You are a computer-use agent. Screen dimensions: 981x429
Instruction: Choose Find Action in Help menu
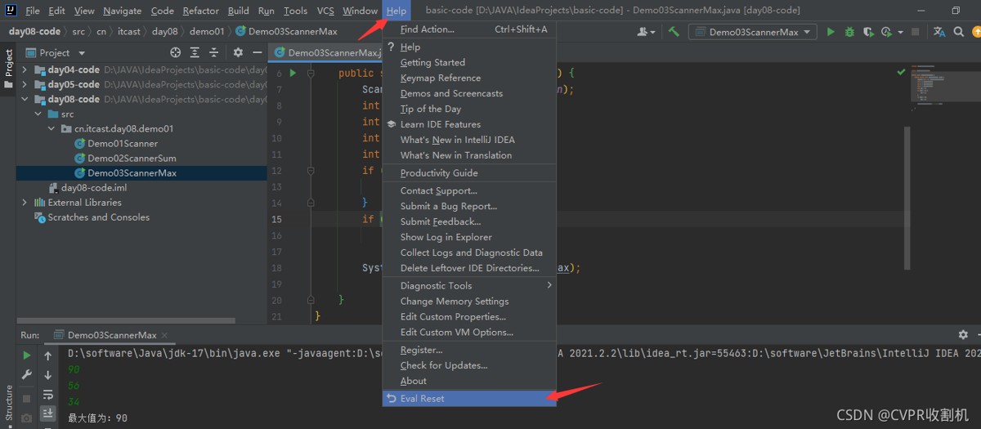click(x=469, y=29)
